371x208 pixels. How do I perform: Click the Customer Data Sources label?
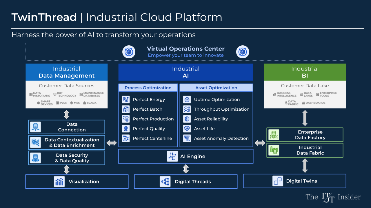(67, 86)
